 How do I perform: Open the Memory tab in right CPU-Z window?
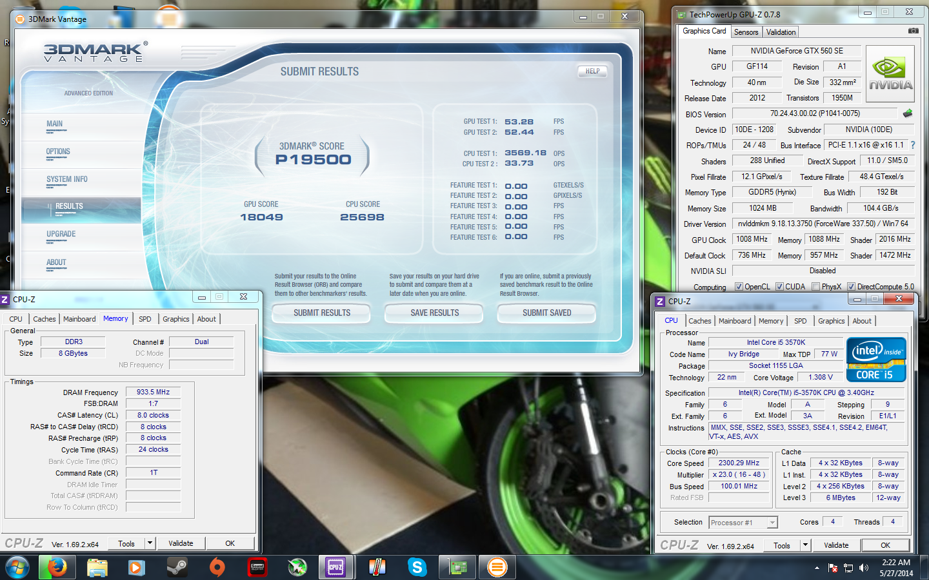pos(771,321)
